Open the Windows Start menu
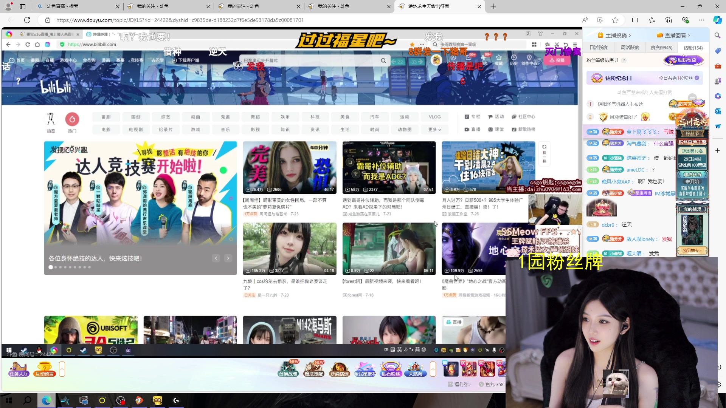Viewport: 726px width, 408px height. pyautogui.click(x=9, y=400)
